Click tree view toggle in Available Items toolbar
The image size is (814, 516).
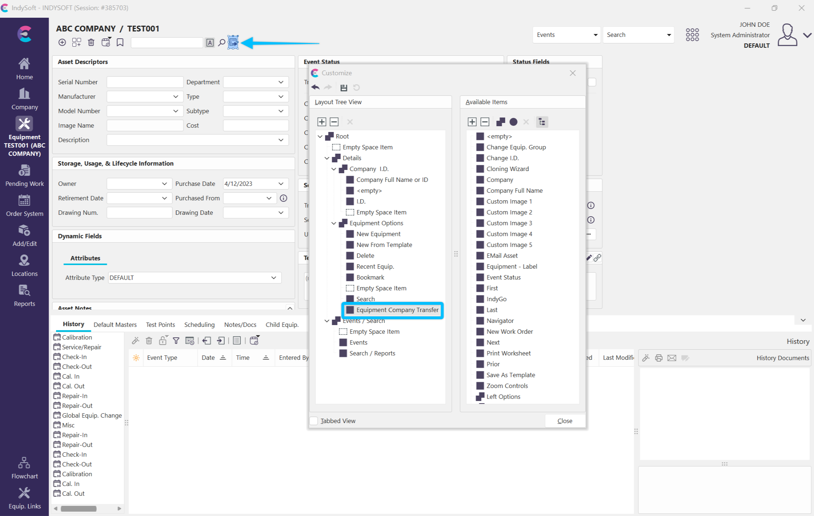tap(542, 122)
